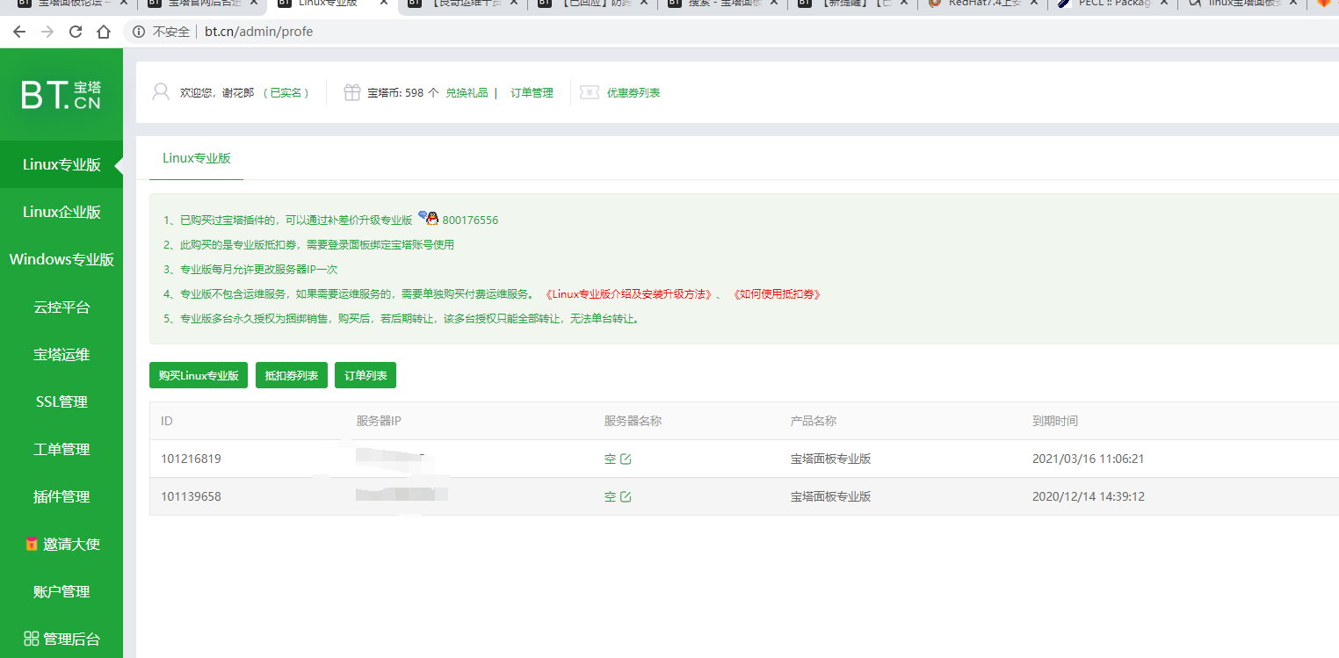The width and height of the screenshot is (1339, 658).
Task: Open 《如何使用抵扣券》 link
Action: 776,294
